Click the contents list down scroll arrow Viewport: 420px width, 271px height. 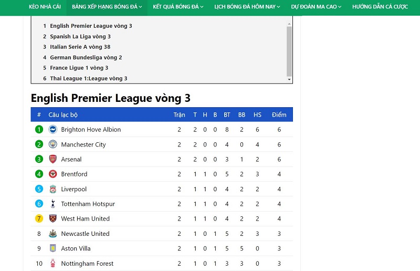[x=289, y=80]
